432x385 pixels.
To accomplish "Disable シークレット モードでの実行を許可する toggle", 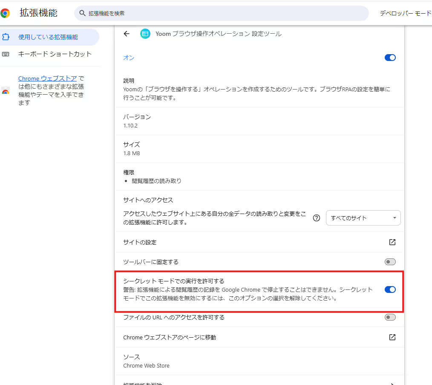I will tap(390, 289).
